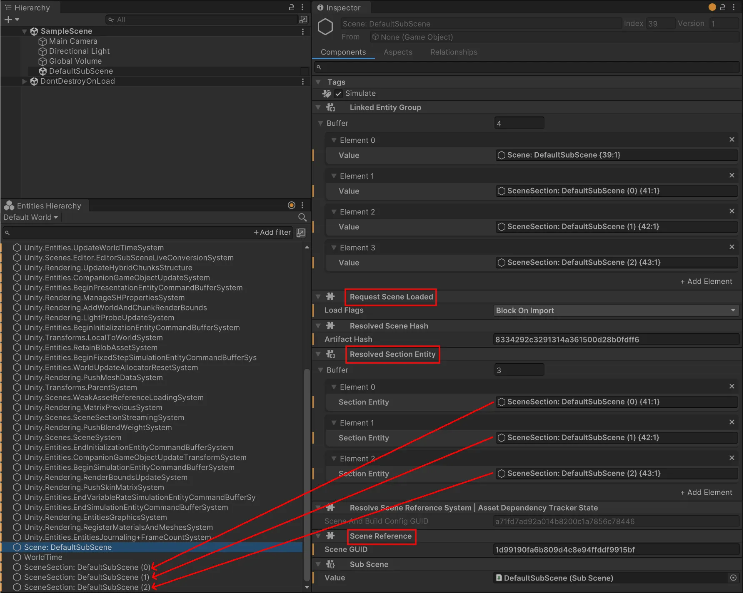This screenshot has height=593, width=744.
Task: Open SampleScene's three-dot options menu
Action: (x=303, y=31)
